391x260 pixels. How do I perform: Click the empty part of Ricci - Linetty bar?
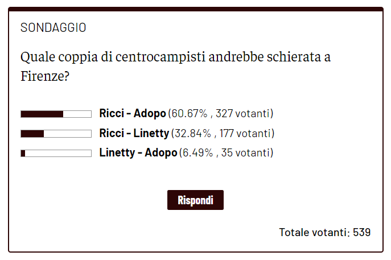67,134
